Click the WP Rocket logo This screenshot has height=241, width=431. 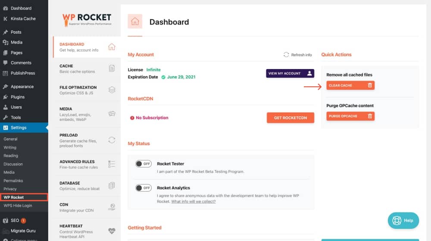(87, 20)
